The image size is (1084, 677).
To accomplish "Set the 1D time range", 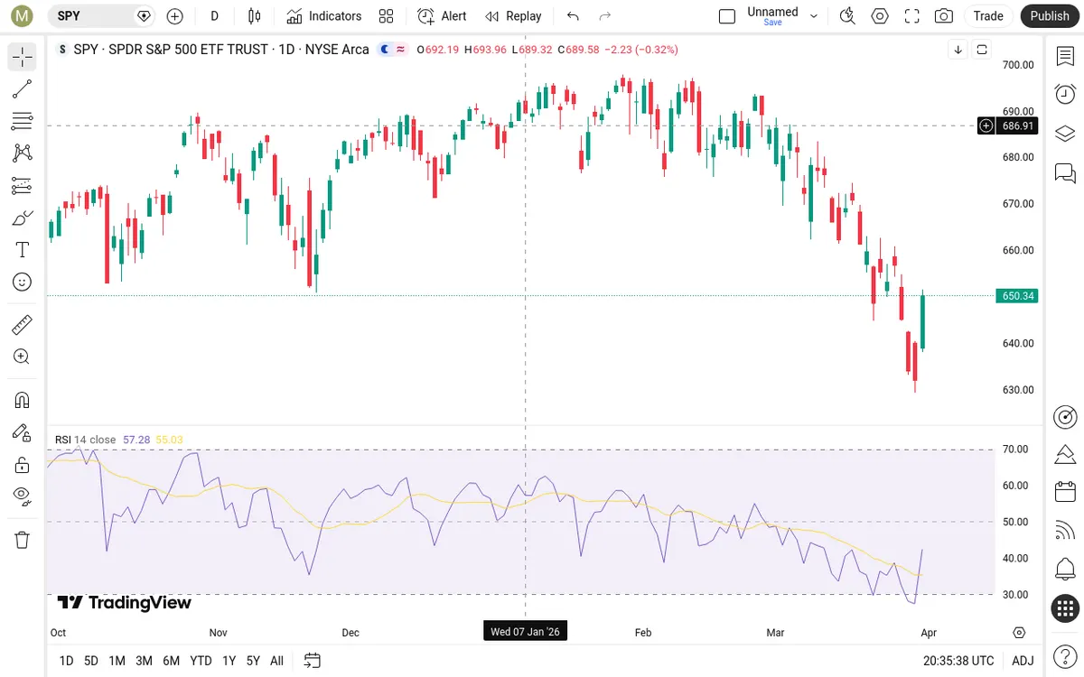I will click(x=67, y=661).
